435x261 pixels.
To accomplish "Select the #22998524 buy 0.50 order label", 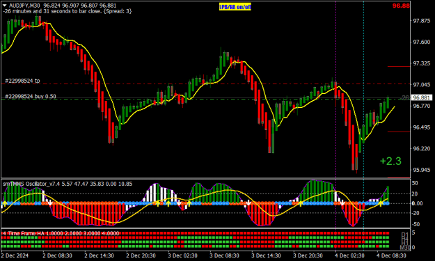I will pyautogui.click(x=31, y=96).
